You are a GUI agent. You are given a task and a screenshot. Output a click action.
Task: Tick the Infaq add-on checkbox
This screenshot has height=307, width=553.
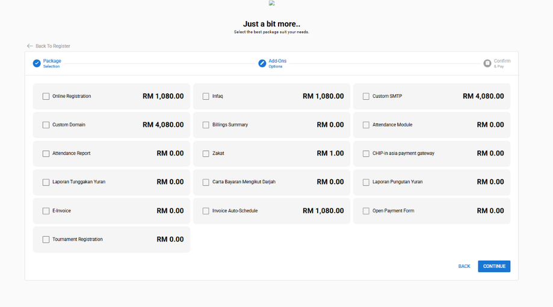(x=206, y=96)
